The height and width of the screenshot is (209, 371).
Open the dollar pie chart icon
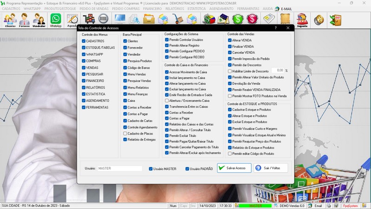tap(209, 19)
